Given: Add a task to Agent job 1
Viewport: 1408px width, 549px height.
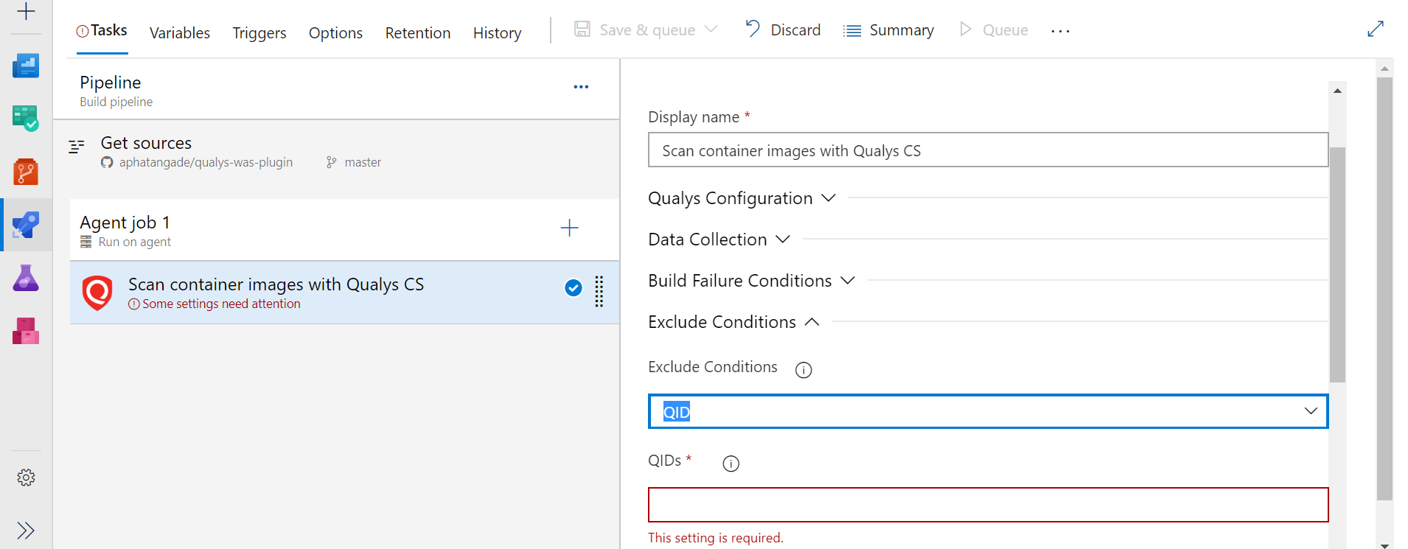Looking at the screenshot, I should pyautogui.click(x=569, y=228).
